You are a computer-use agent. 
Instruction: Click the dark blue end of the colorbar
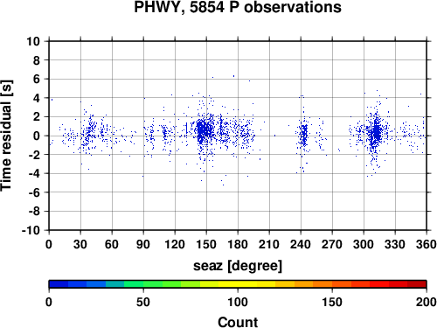59,284
